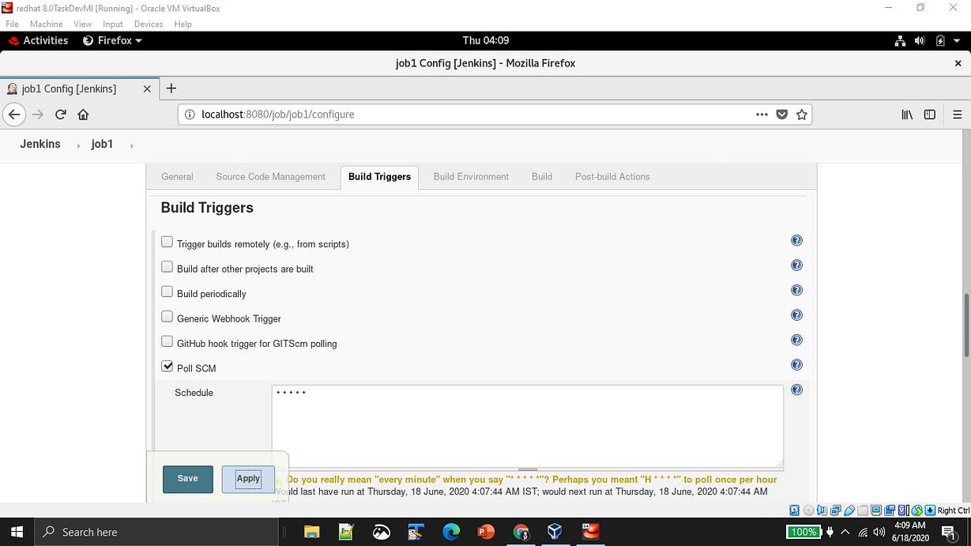
Task: Switch to Build Environment tab
Action: click(x=471, y=177)
